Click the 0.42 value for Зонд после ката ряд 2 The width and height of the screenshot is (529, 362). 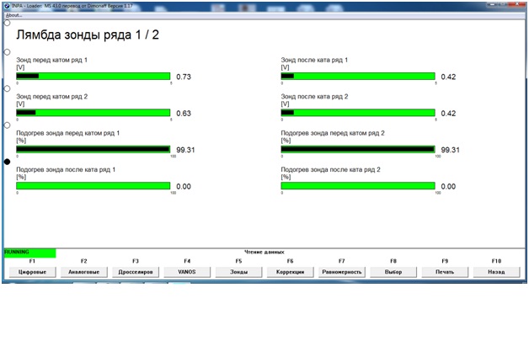(x=448, y=114)
